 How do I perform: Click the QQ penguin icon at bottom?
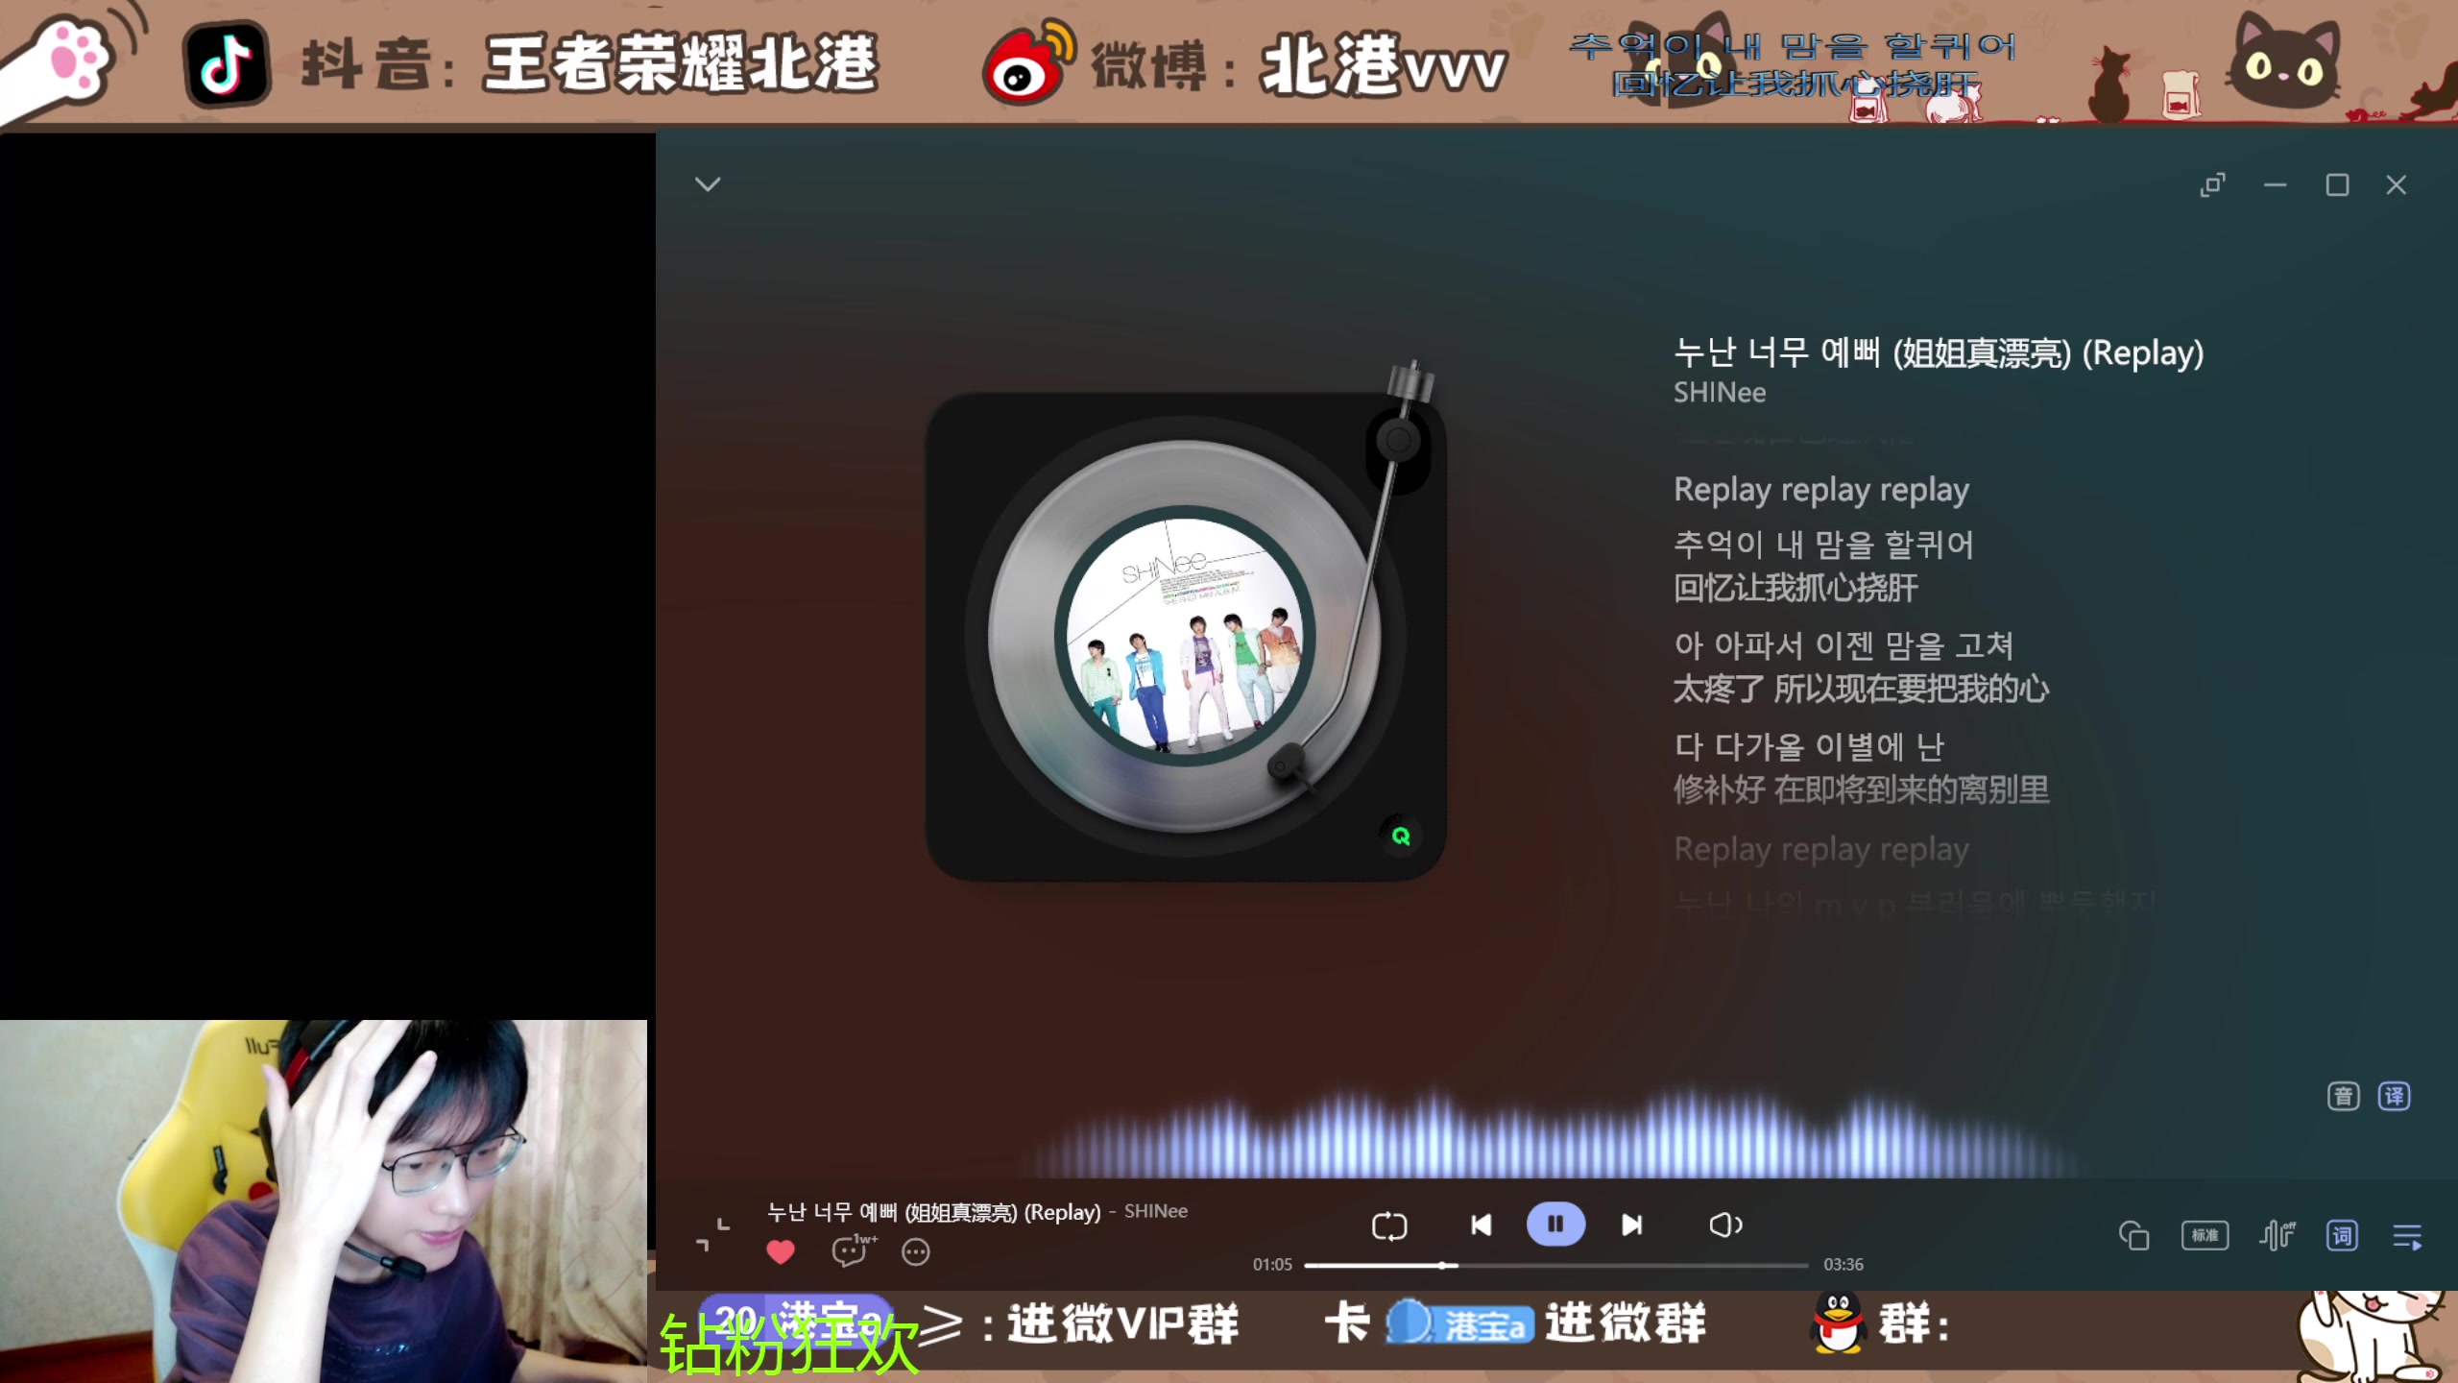coord(1837,1323)
